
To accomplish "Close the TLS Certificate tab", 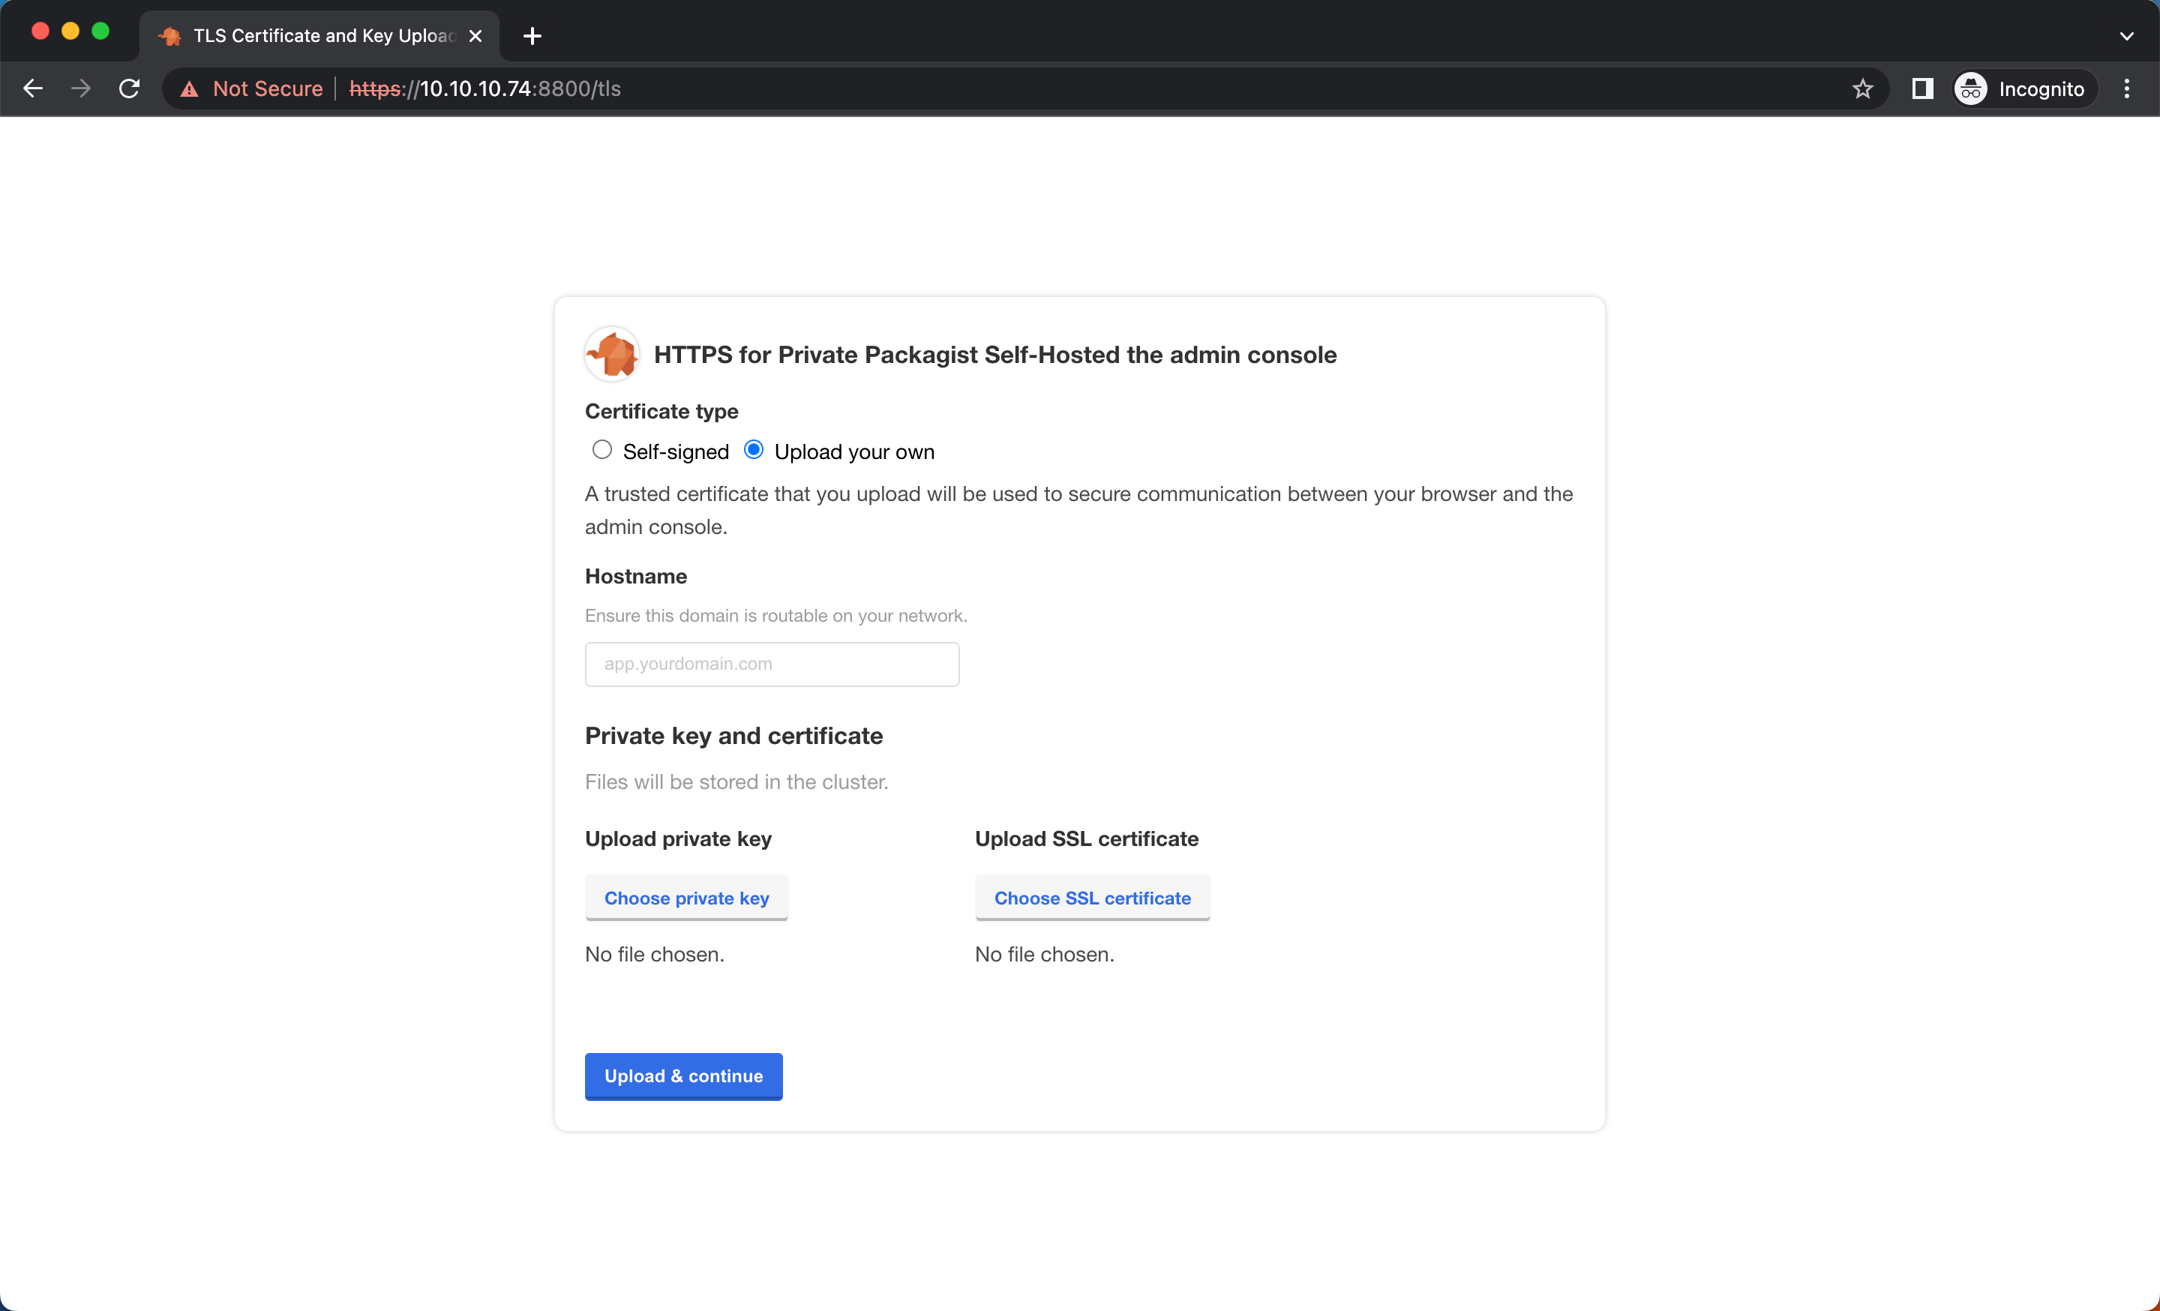I will [475, 36].
